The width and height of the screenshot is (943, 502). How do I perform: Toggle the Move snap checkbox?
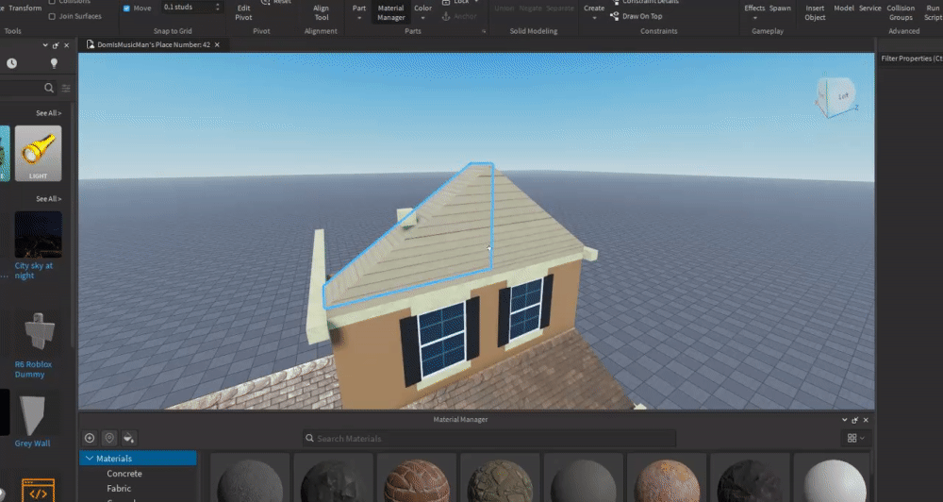point(126,8)
